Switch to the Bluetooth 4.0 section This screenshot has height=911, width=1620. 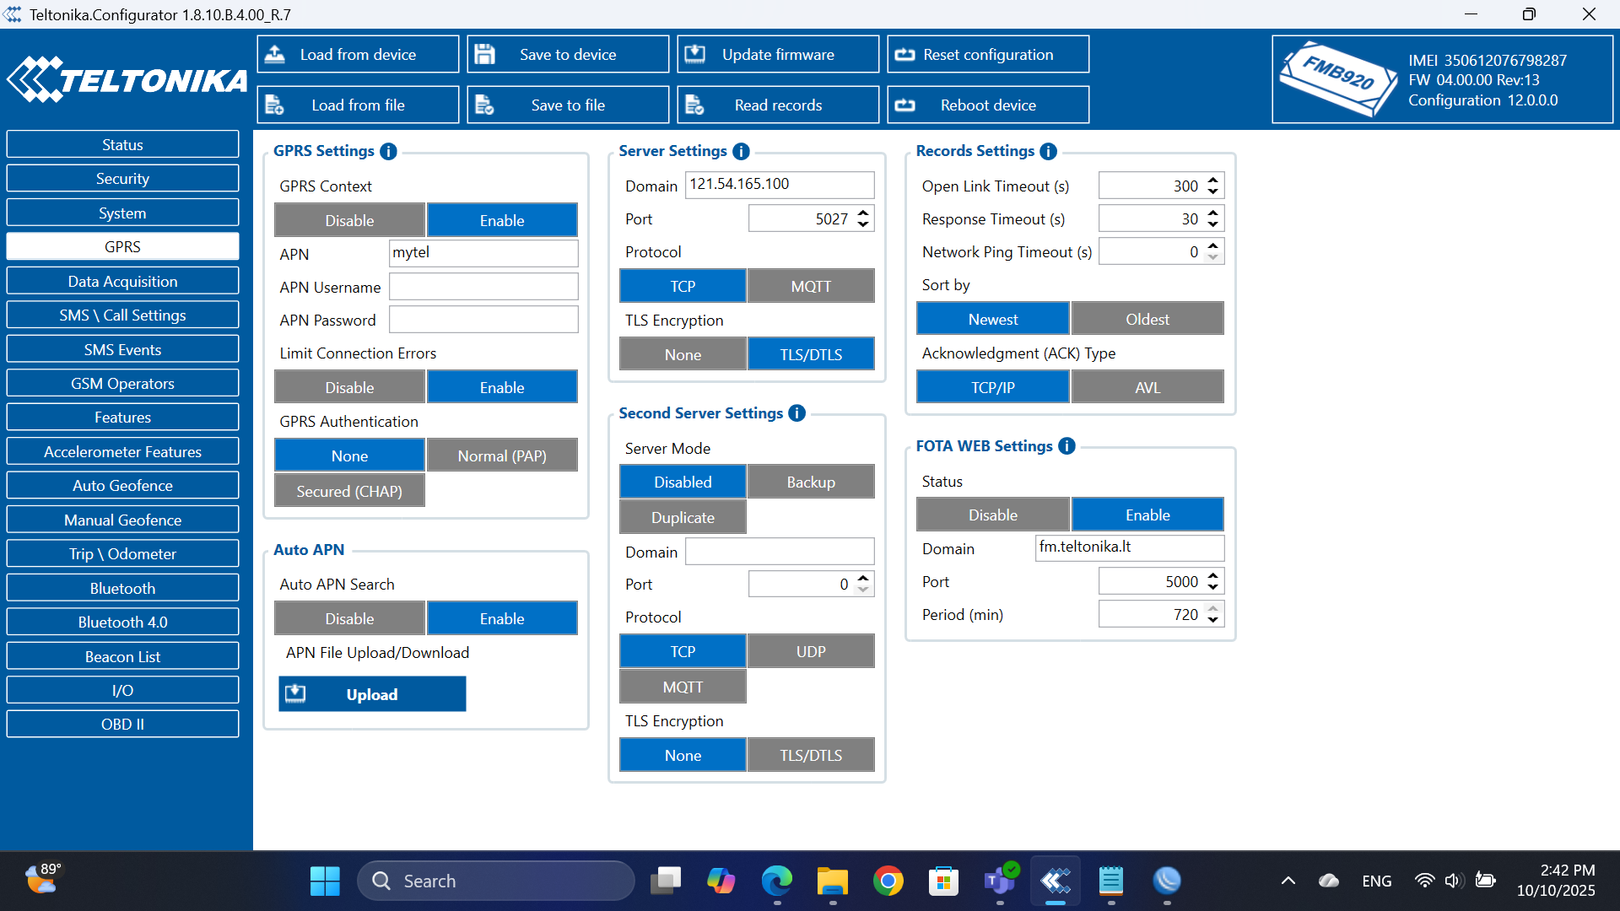122,622
